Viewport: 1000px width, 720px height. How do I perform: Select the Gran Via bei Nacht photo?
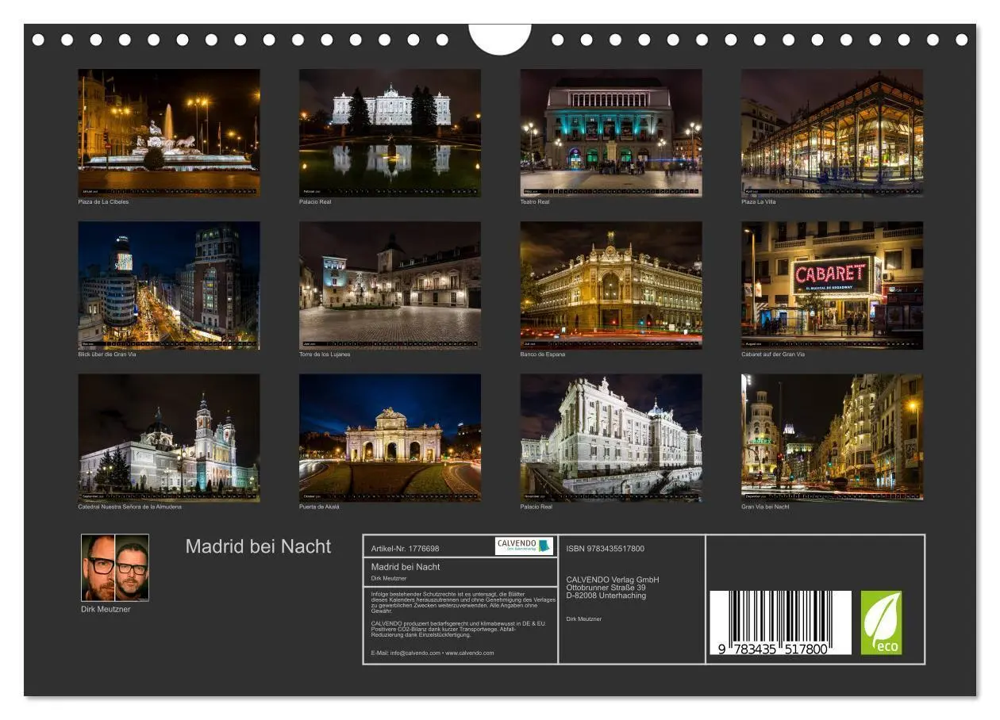pyautogui.click(x=832, y=438)
